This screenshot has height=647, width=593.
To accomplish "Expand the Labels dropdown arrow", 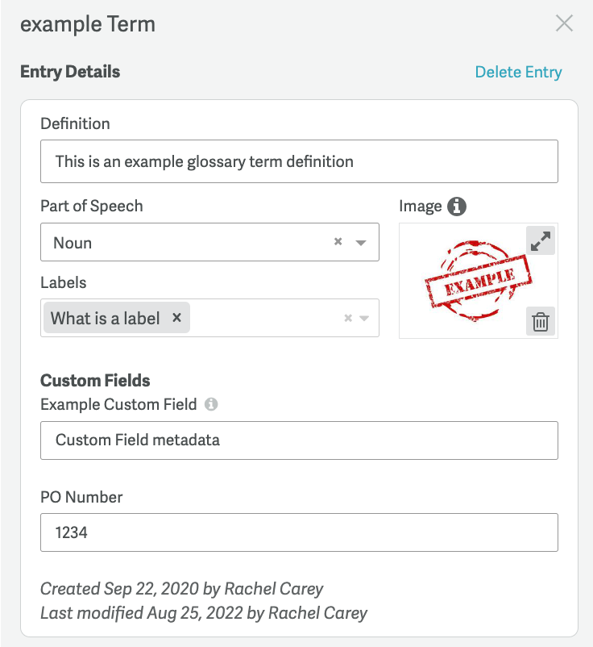I will click(364, 318).
